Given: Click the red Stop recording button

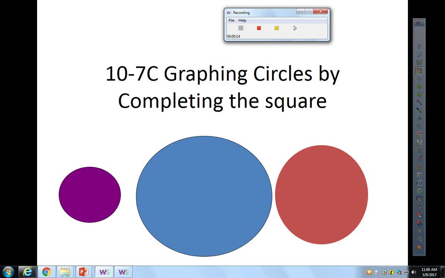Looking at the screenshot, I should [259, 28].
